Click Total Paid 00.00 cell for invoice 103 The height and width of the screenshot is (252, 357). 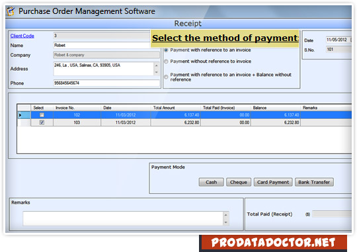point(225,122)
